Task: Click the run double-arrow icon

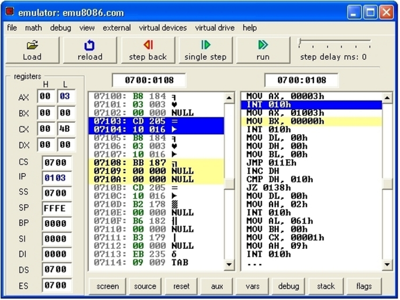Action: [263, 44]
